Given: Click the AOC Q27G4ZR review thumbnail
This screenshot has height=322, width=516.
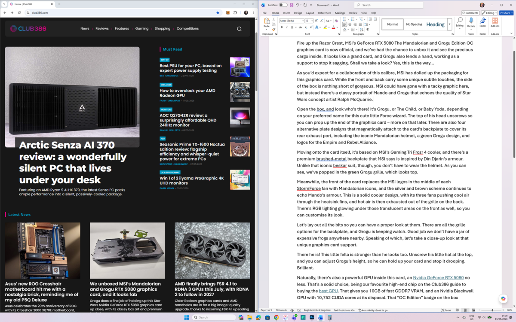Looking at the screenshot, I should (240, 117).
